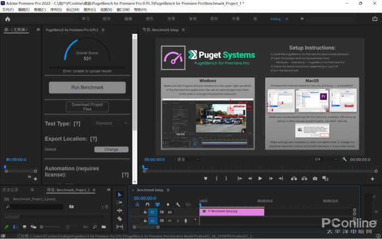382x239 pixels.
Task: Click the Extract button
Action: point(305,178)
